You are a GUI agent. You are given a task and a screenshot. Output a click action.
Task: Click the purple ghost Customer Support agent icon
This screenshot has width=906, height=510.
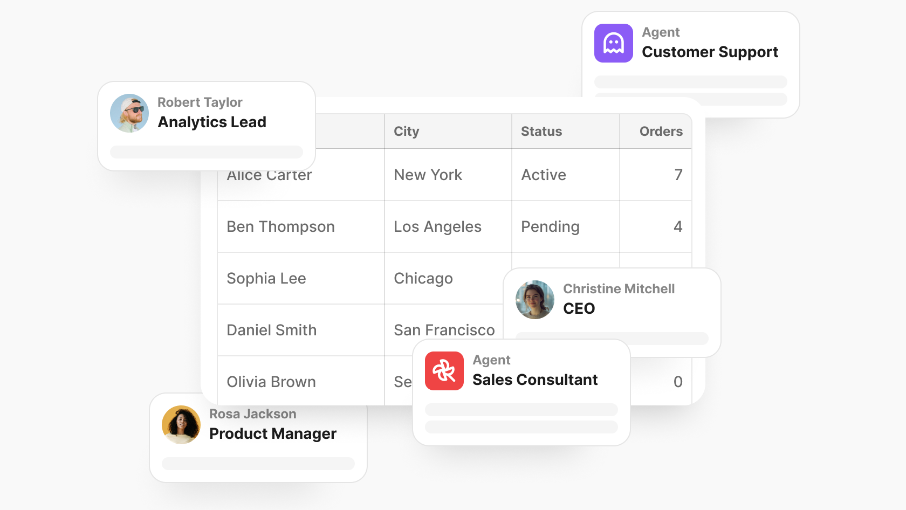pyautogui.click(x=613, y=43)
